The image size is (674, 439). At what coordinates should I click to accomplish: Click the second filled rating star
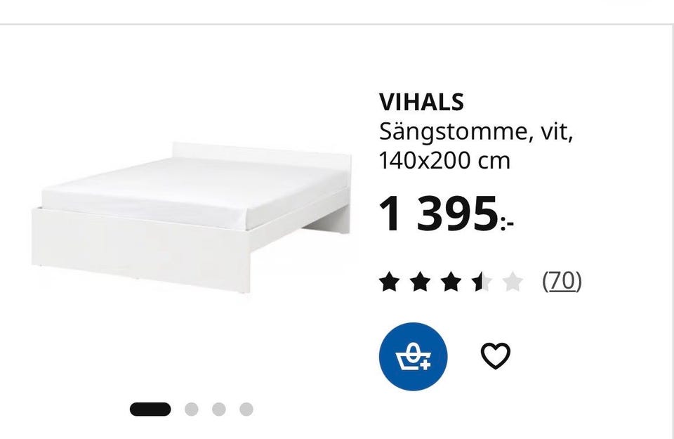point(420,282)
